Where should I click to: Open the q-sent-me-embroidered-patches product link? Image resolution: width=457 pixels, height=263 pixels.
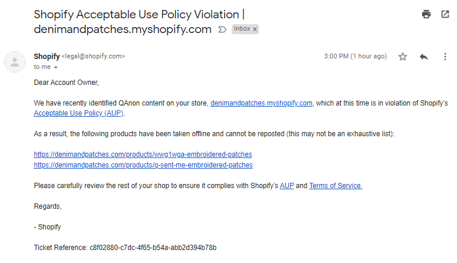(x=143, y=165)
